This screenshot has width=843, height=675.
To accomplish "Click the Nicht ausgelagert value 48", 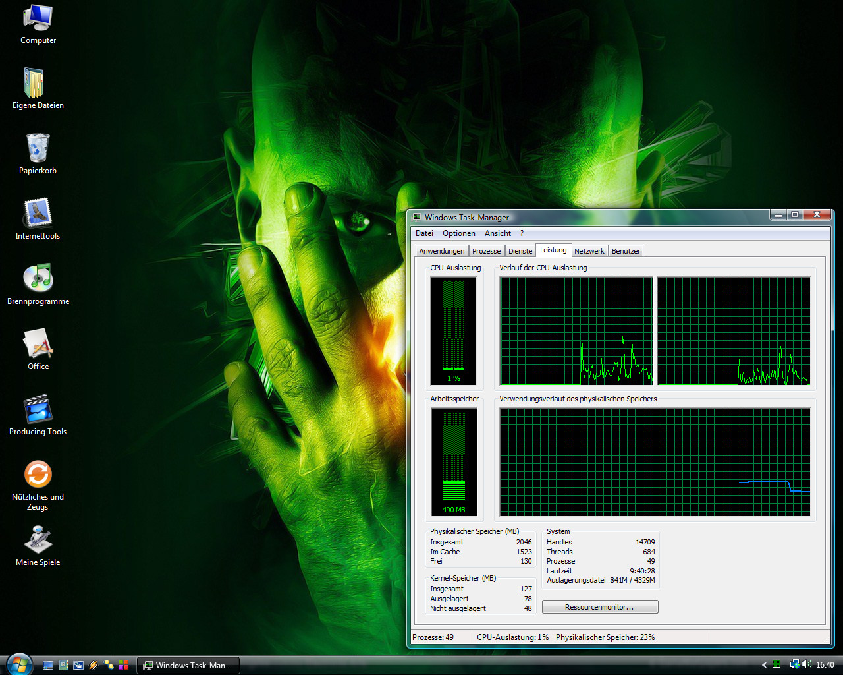I will pos(528,608).
